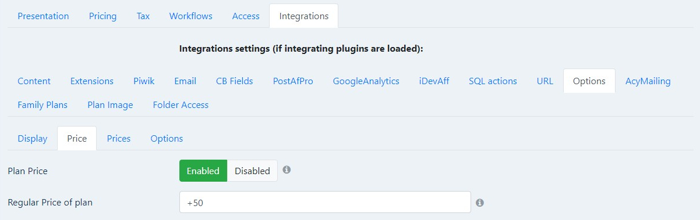Click info icon beside Regular Price field
Viewport: 700px width, 220px height.
pyautogui.click(x=480, y=203)
